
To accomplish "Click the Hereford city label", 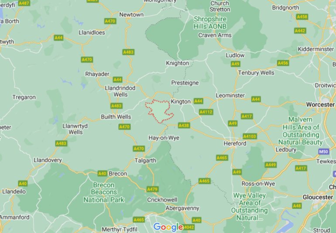I will tap(235, 144).
